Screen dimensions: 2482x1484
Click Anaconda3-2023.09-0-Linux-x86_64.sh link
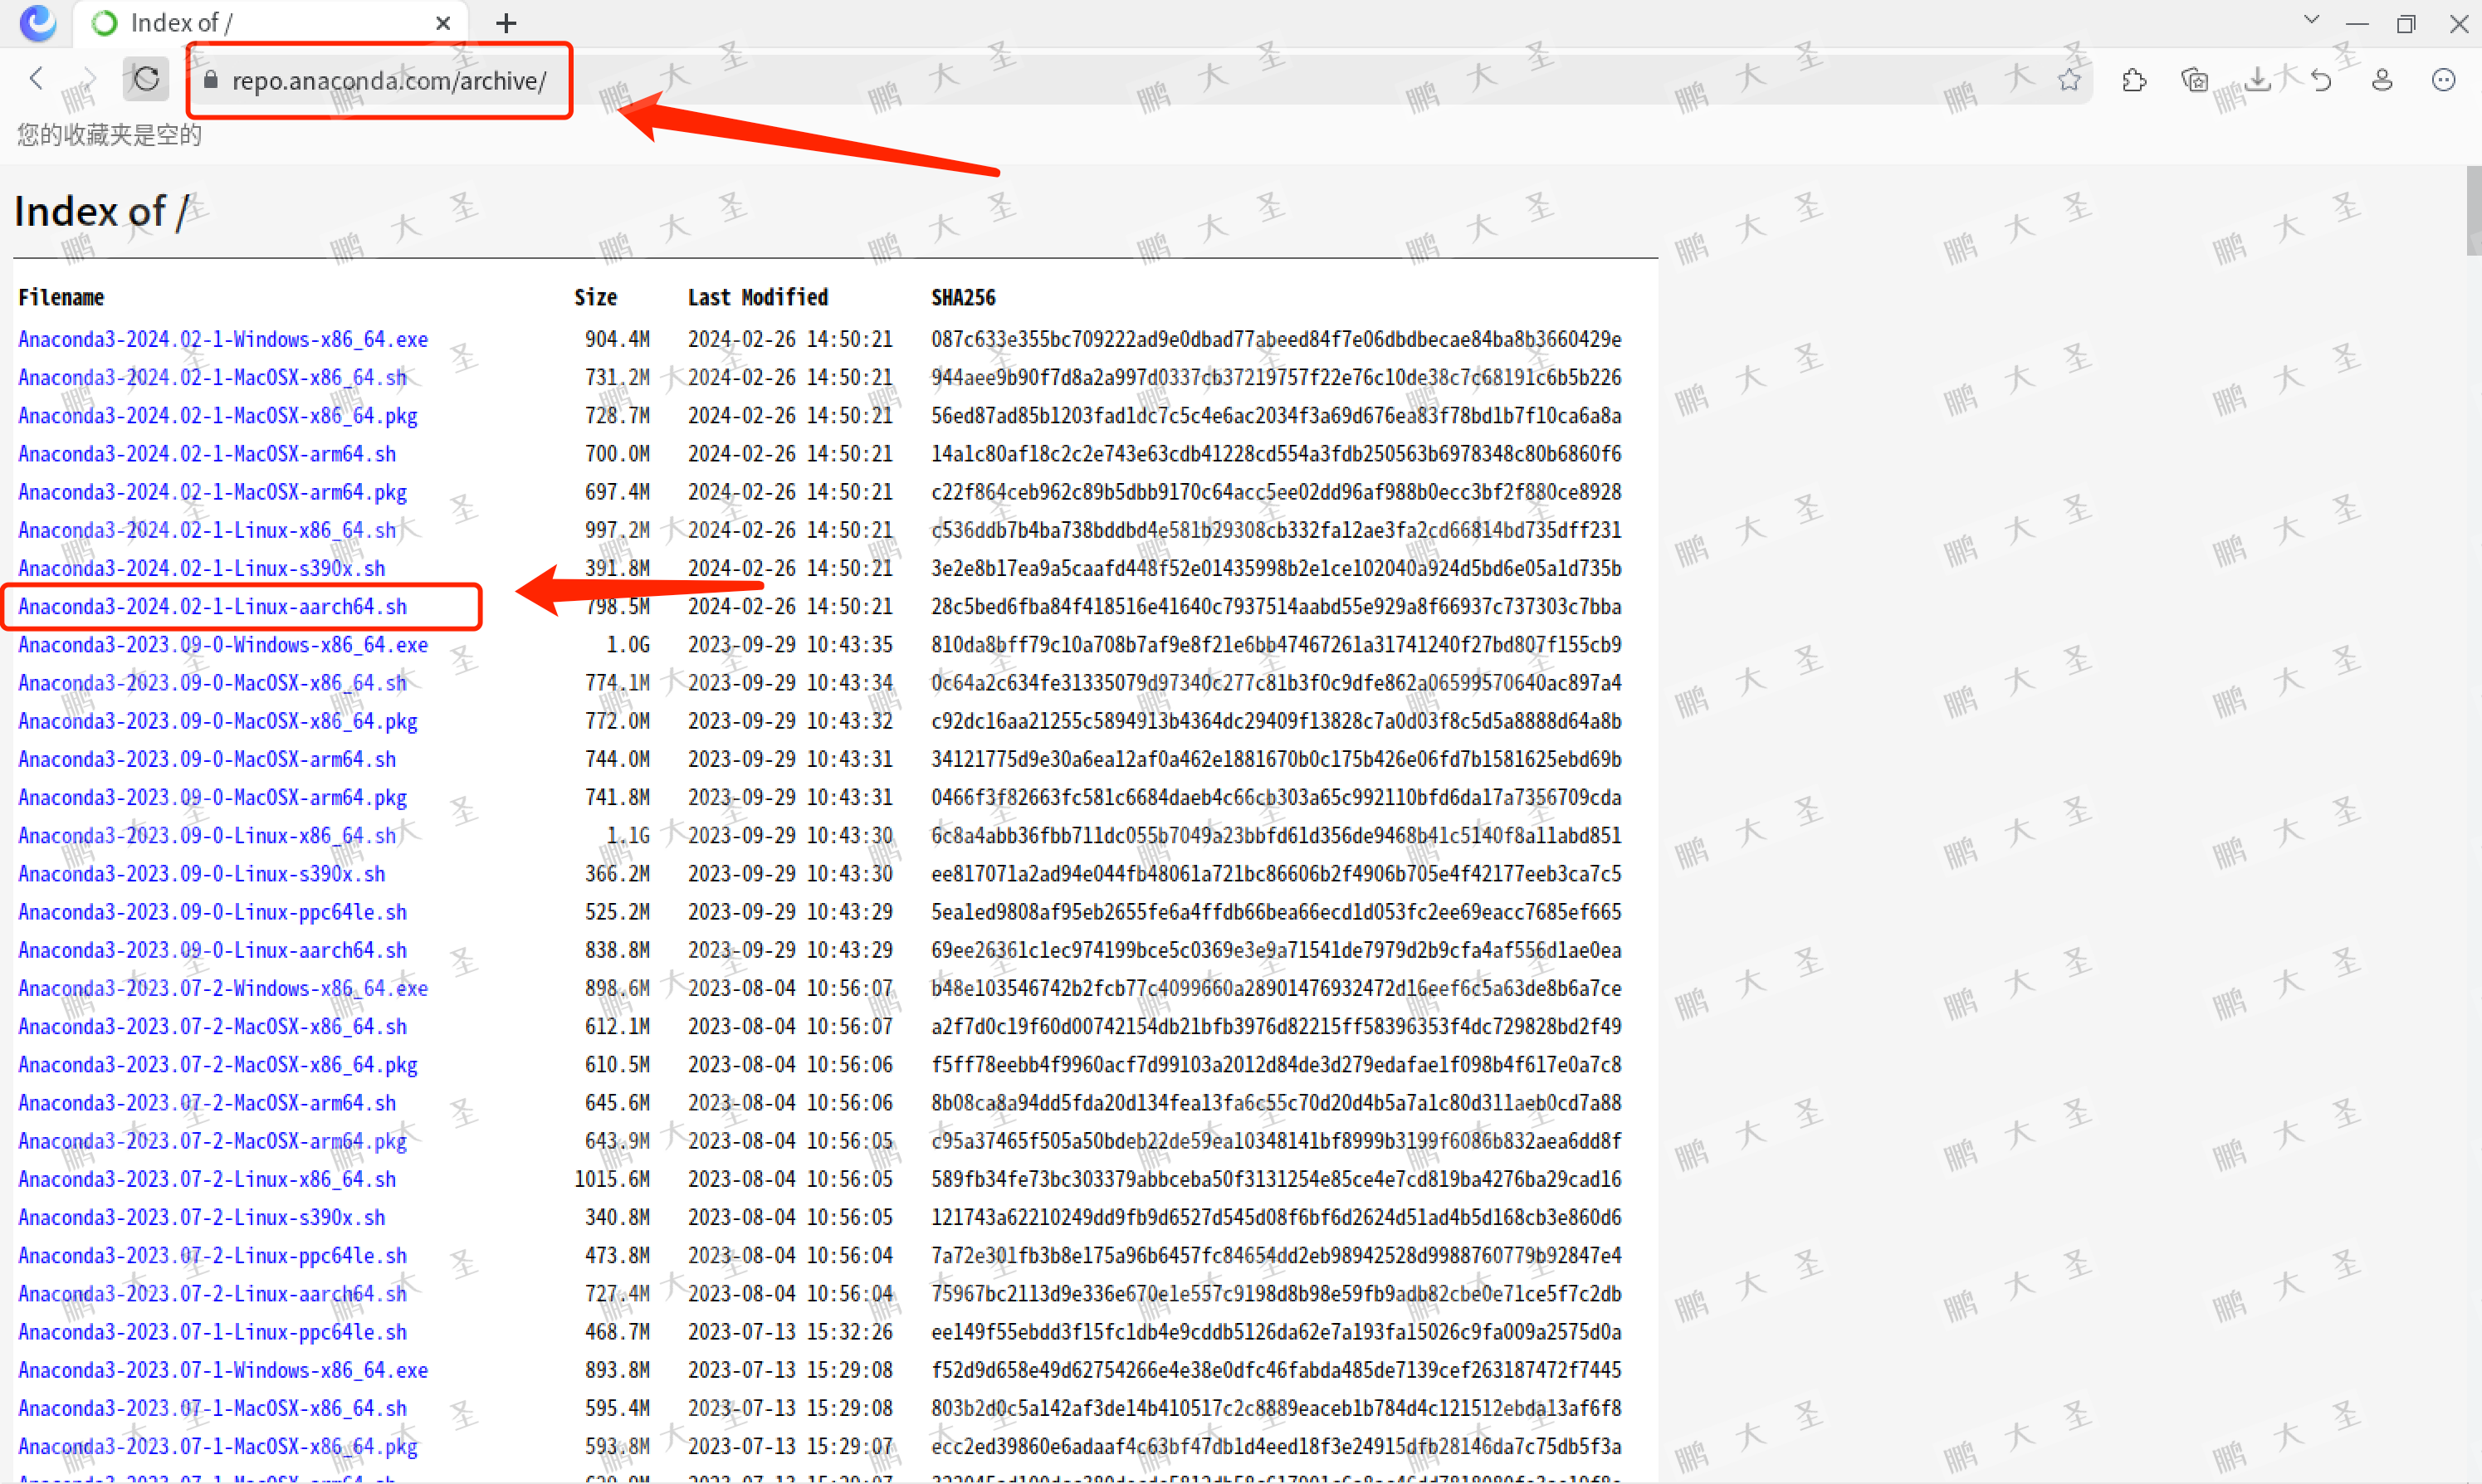coord(207,836)
